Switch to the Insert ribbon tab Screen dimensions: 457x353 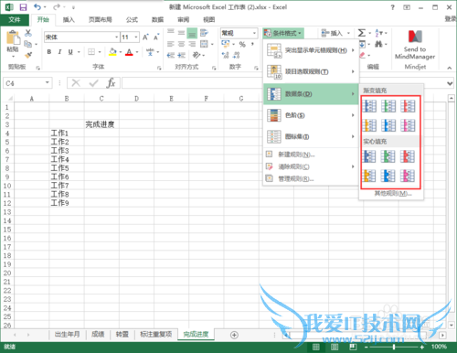pyautogui.click(x=69, y=20)
